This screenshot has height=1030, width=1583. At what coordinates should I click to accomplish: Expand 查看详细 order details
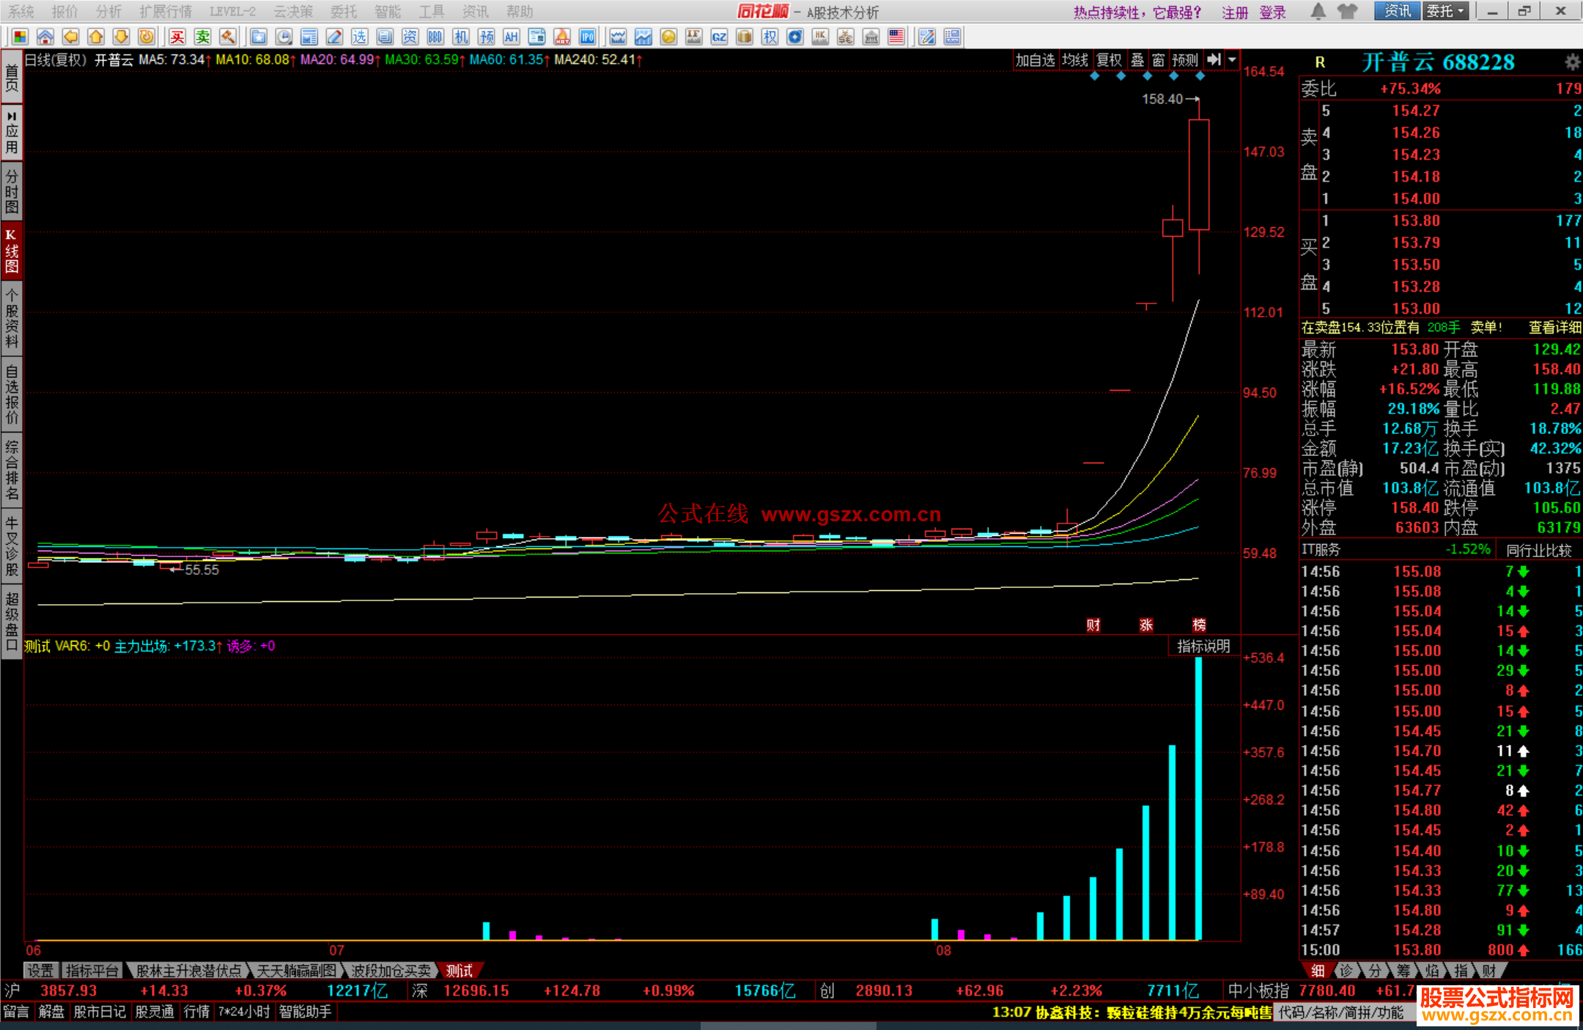click(x=1554, y=328)
